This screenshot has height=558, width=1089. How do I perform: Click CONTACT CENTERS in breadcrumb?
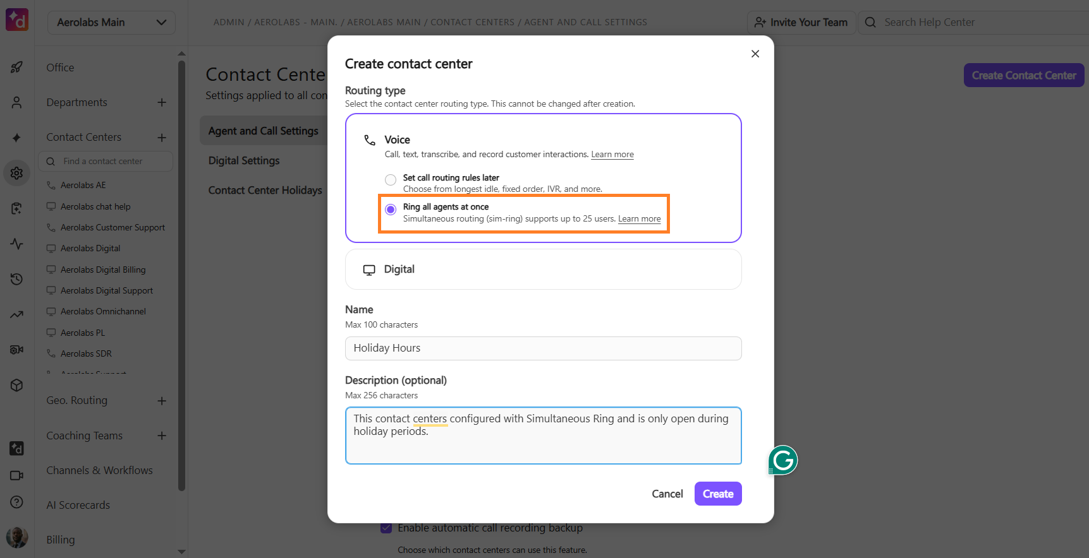click(472, 22)
